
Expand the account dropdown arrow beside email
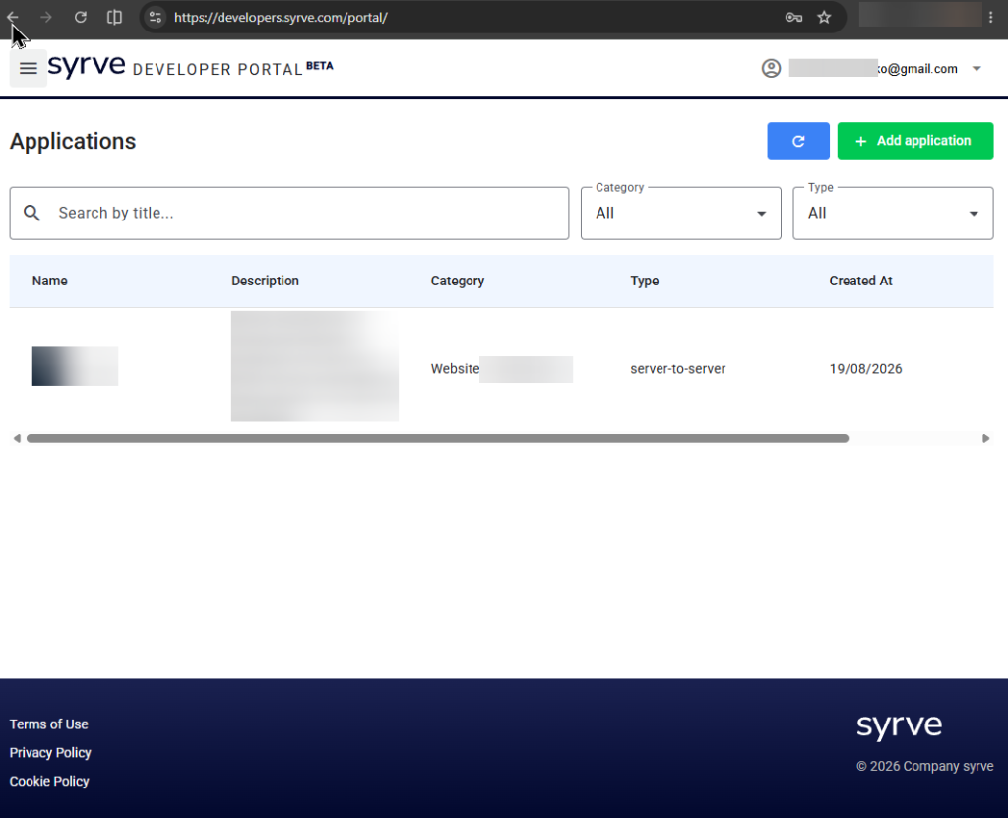point(976,68)
